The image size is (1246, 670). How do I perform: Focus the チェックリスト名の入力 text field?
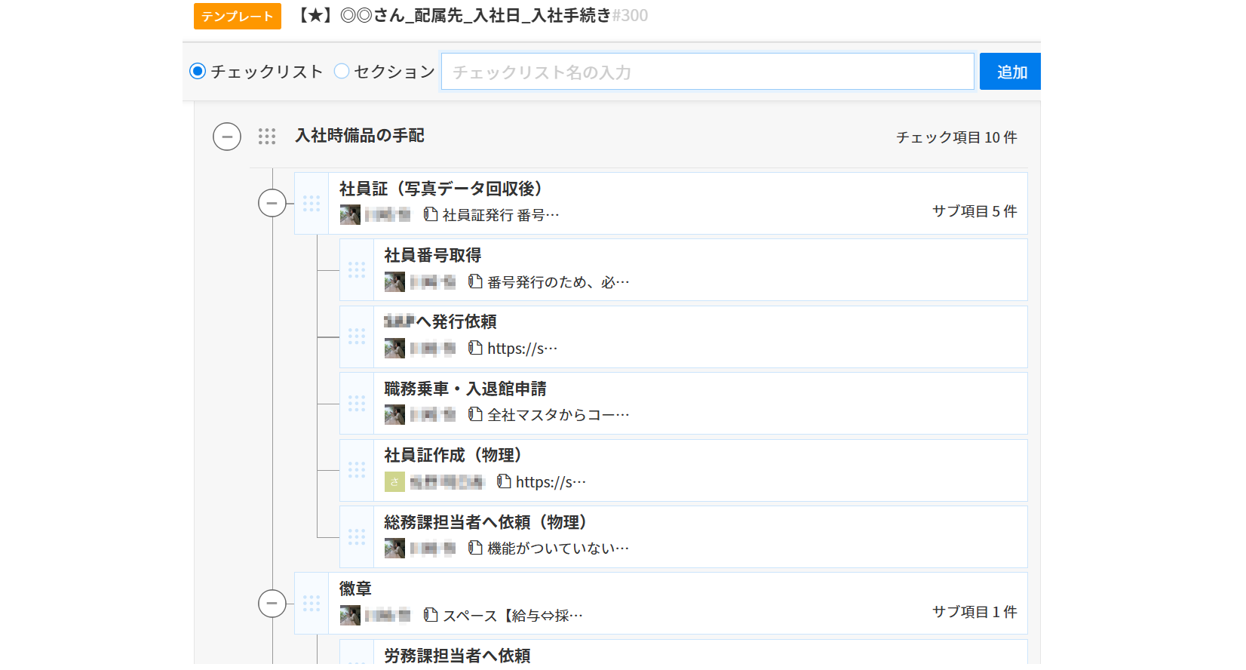point(707,72)
